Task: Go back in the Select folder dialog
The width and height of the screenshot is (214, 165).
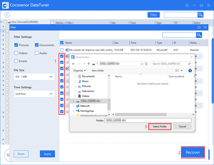Action: [x=74, y=64]
